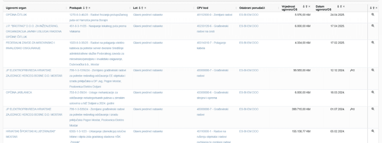Select contract value 5.976,00 KM

(x=303, y=15)
